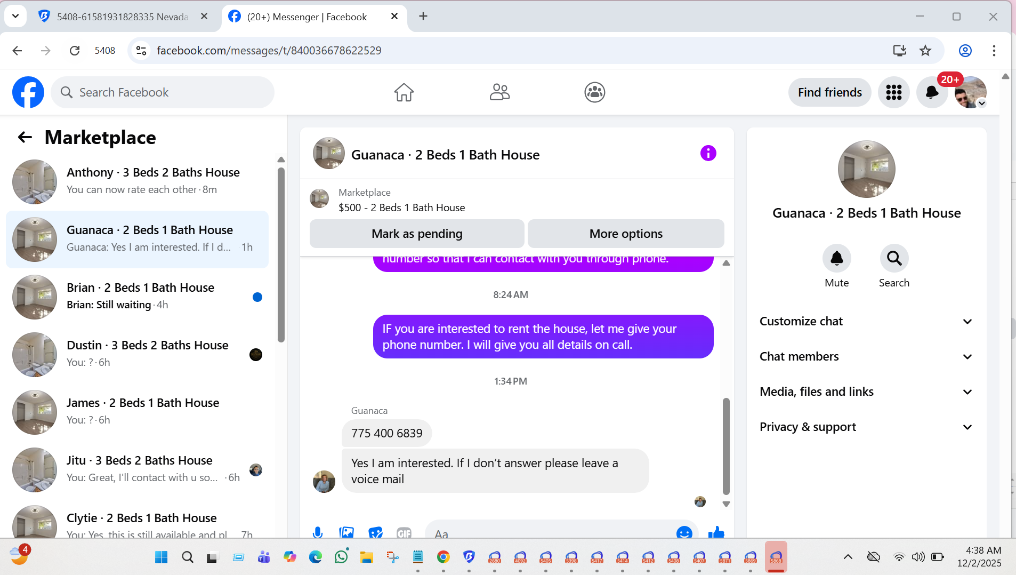Open WhatsApp from the taskbar

[x=341, y=557]
